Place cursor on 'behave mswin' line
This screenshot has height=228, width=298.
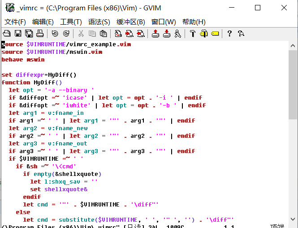tap(23, 60)
